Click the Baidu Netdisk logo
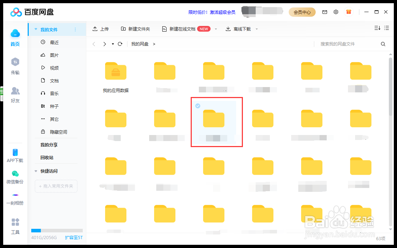 coord(32,12)
